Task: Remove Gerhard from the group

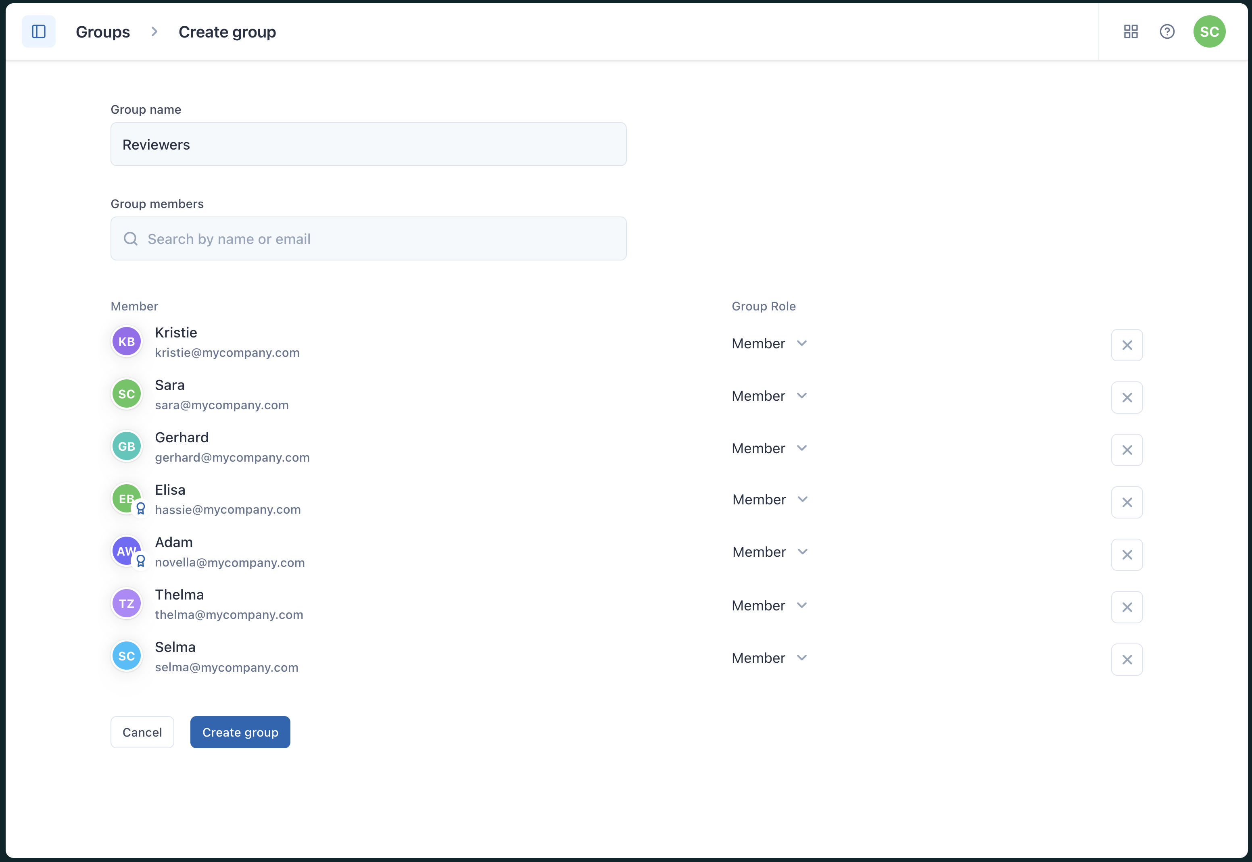Action: pyautogui.click(x=1127, y=450)
